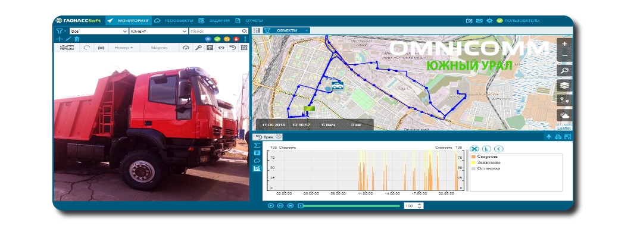
Task: Open the Задания tab
Action: (214, 20)
